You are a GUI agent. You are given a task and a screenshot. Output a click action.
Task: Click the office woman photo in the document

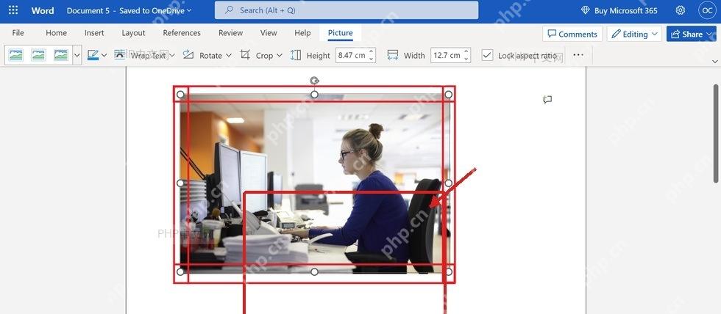pyautogui.click(x=314, y=183)
